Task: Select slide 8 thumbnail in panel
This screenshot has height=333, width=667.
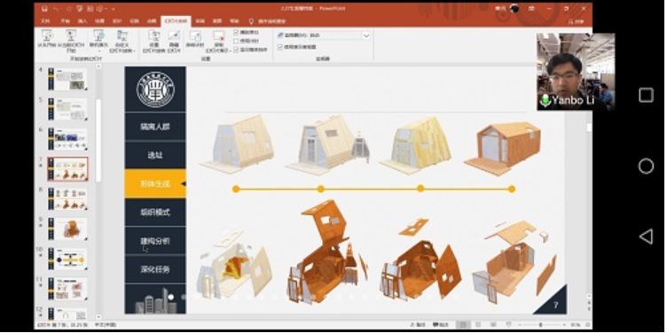Action: point(67,199)
